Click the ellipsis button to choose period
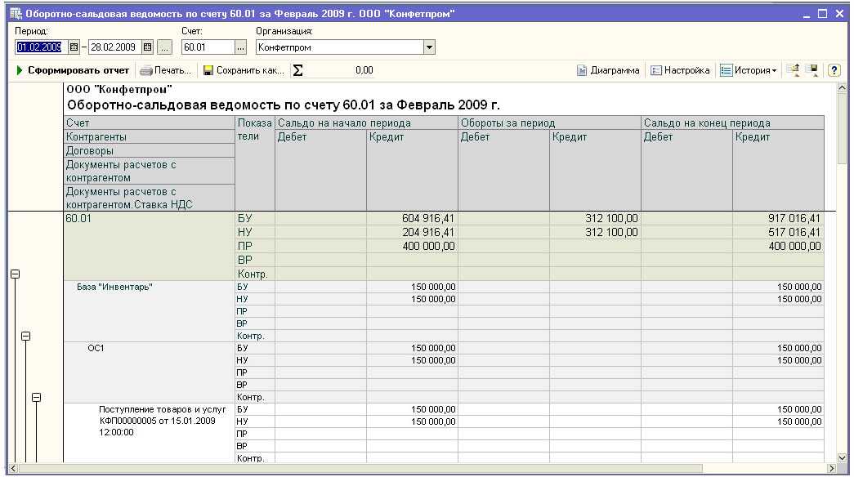854x477 pixels. 166,47
